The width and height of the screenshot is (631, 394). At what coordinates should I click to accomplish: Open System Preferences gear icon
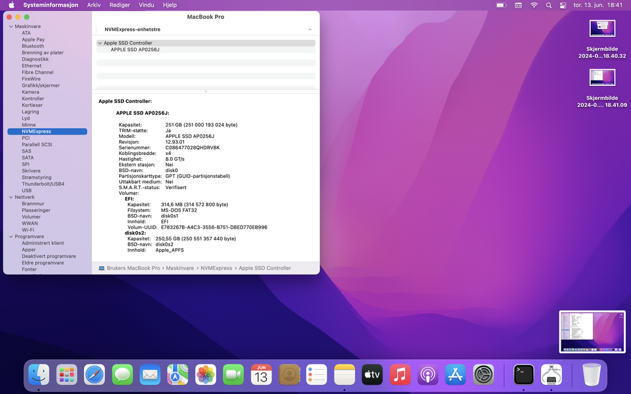click(484, 375)
